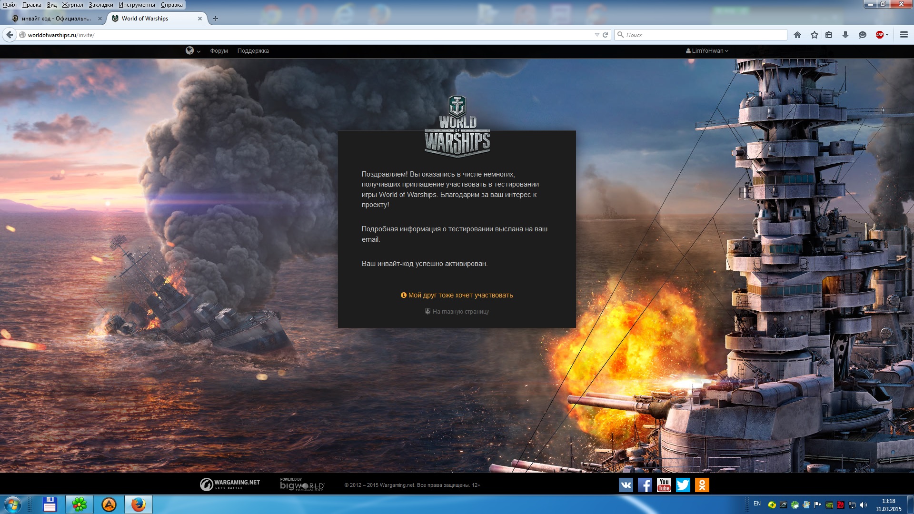Open the Закладки menu
Screen dimensions: 914x514
tap(101, 5)
